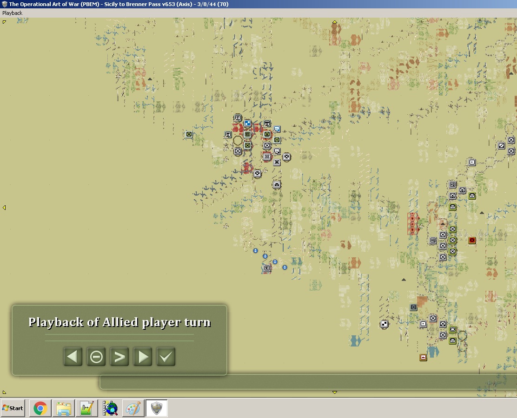Select the westernmost antenna-symbol counter in the cluster
This screenshot has width=517, height=418.
tap(228, 134)
